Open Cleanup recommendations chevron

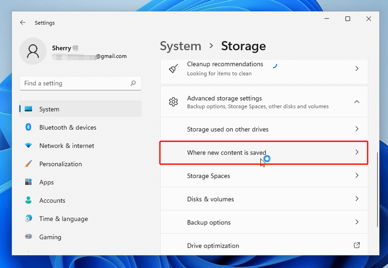click(x=356, y=68)
